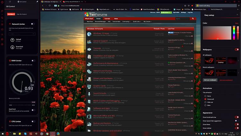Enable the Network Limiter switch
This screenshot has height=136, width=241.
click(33, 24)
